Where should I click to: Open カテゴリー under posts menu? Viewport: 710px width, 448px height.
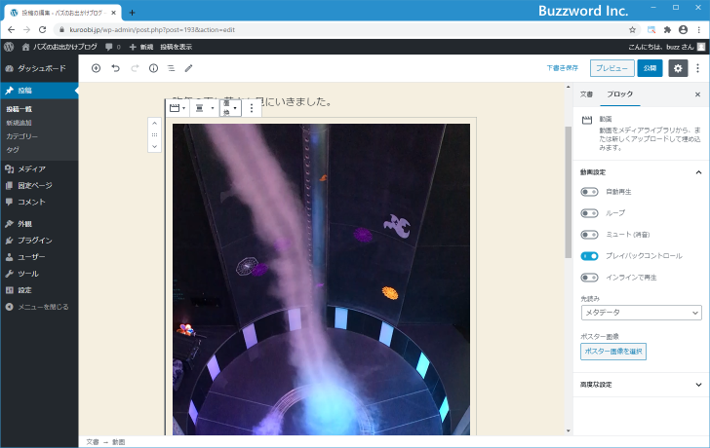coord(22,136)
